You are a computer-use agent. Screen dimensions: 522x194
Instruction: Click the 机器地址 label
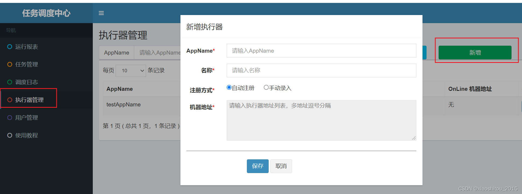tap(202, 107)
